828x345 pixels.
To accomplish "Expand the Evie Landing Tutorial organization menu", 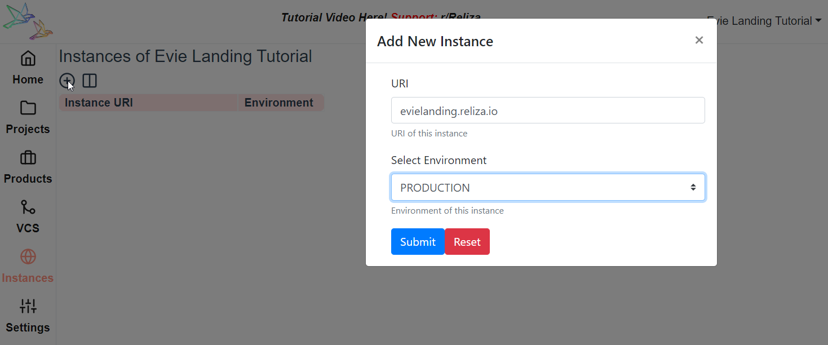I will pos(764,21).
